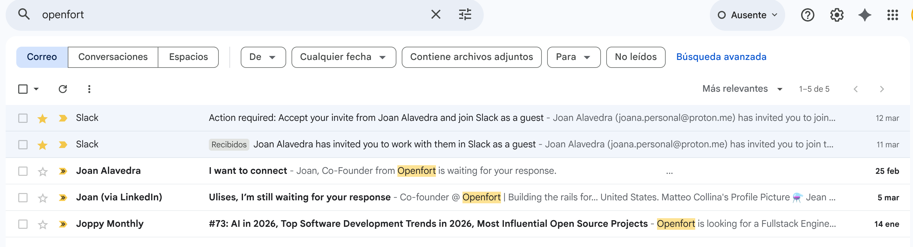913x247 pixels.
Task: Expand the Ausente status dropdown
Action: [x=747, y=15]
